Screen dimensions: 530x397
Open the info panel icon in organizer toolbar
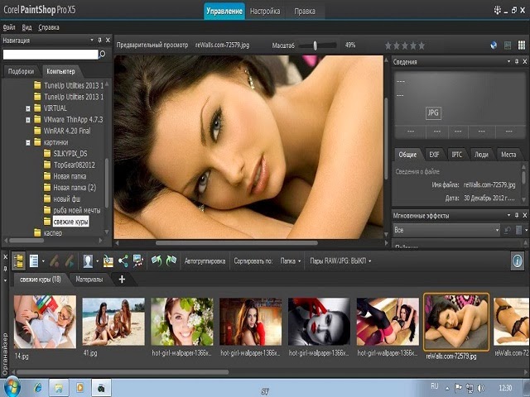point(517,261)
